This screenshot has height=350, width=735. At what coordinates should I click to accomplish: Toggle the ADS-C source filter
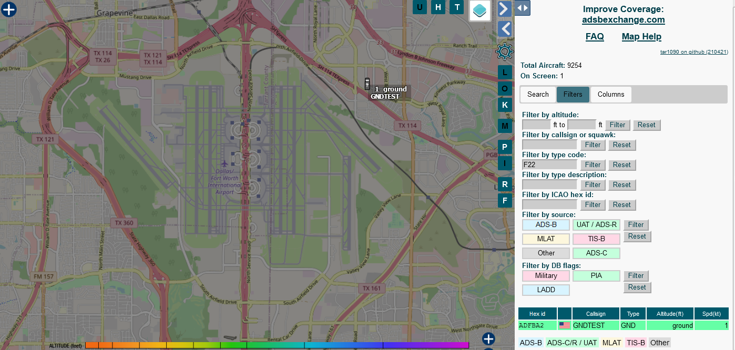596,253
